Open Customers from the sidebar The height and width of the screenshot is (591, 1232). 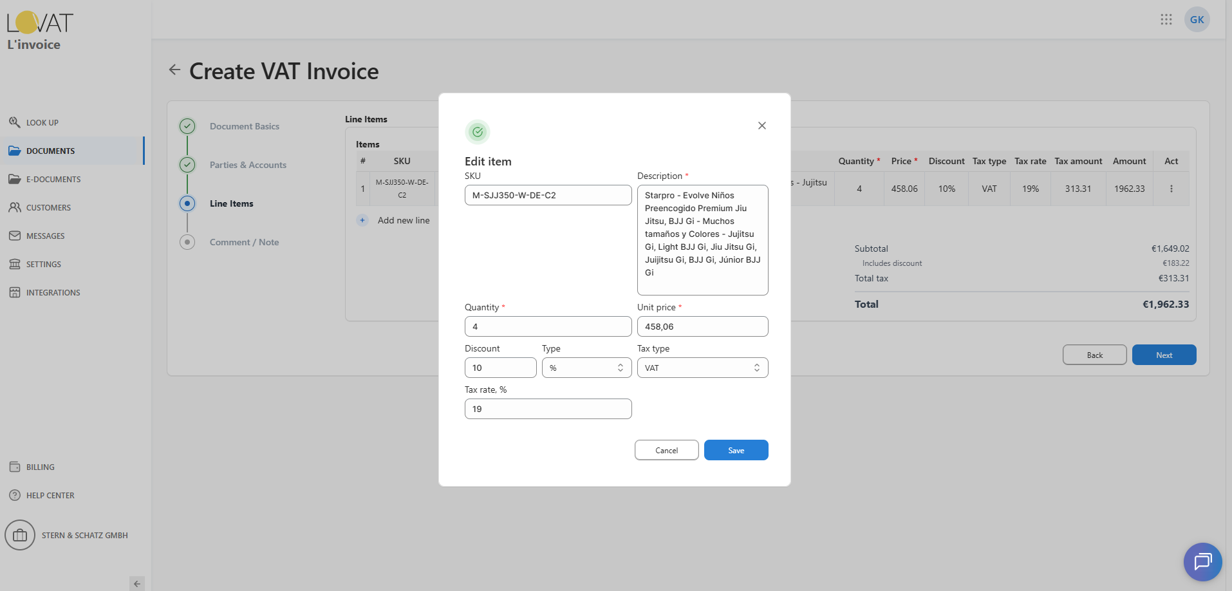(x=48, y=207)
